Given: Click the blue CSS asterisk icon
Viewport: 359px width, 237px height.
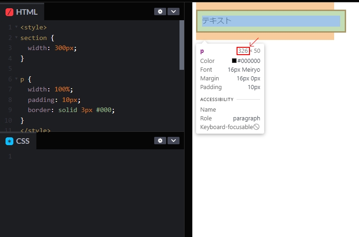Looking at the screenshot, I should click(x=9, y=141).
